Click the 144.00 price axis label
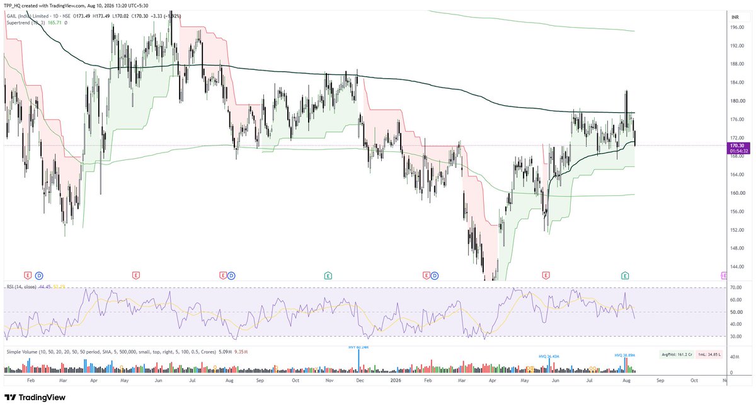Viewport: 756px width, 409px height. (x=738, y=267)
